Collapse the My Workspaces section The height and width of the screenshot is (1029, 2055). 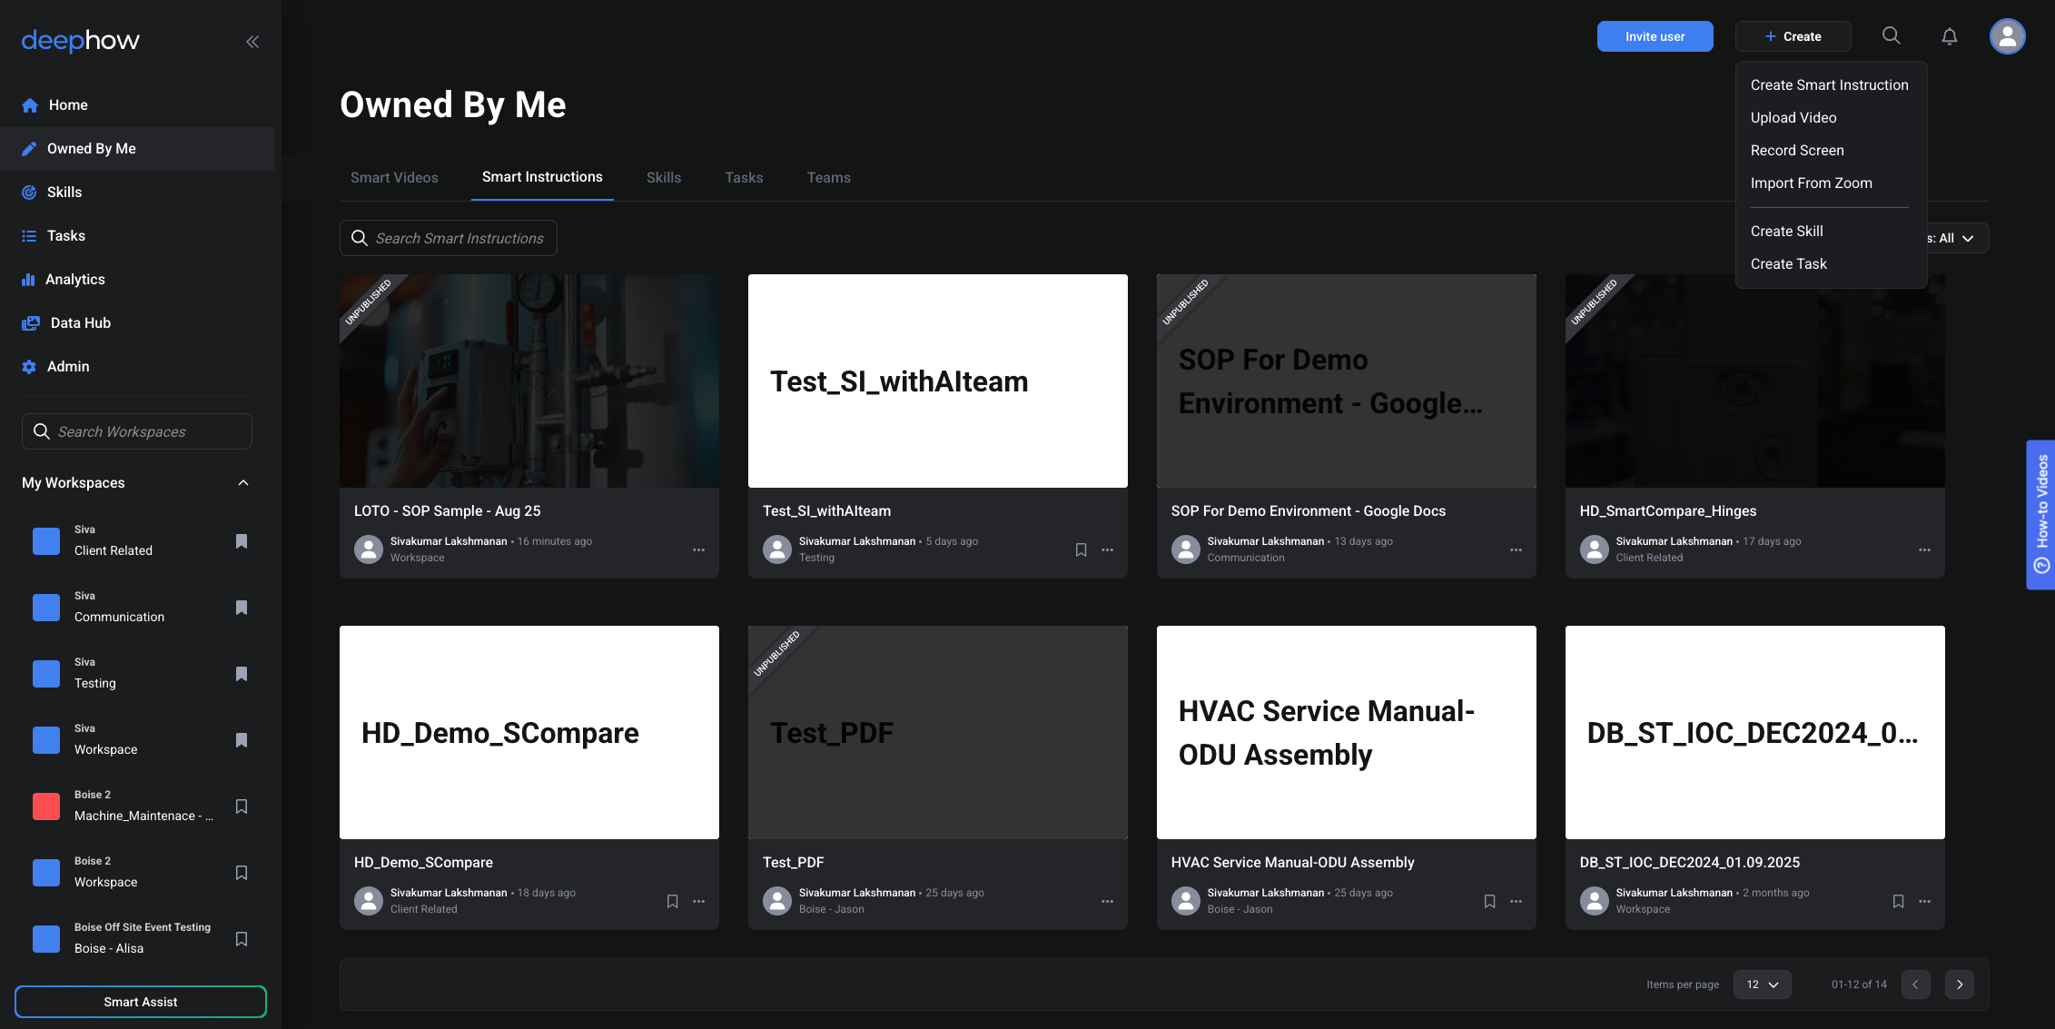coord(243,483)
